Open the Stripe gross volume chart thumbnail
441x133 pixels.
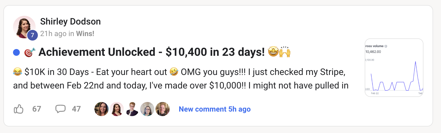coord(394,68)
